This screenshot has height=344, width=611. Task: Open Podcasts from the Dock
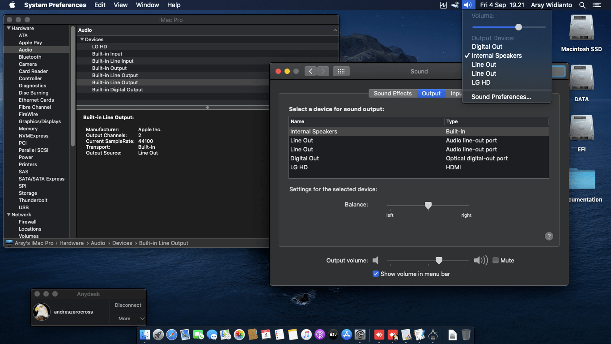click(x=319, y=335)
